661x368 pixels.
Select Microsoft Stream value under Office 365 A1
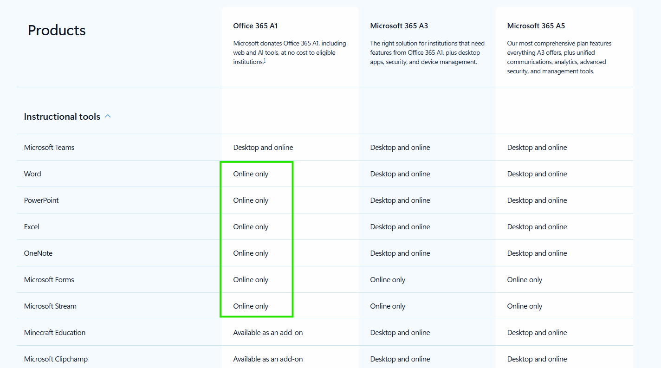coord(251,306)
